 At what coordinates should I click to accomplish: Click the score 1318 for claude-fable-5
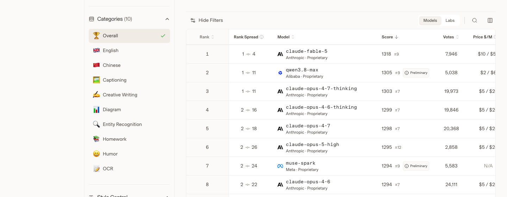[386, 54]
